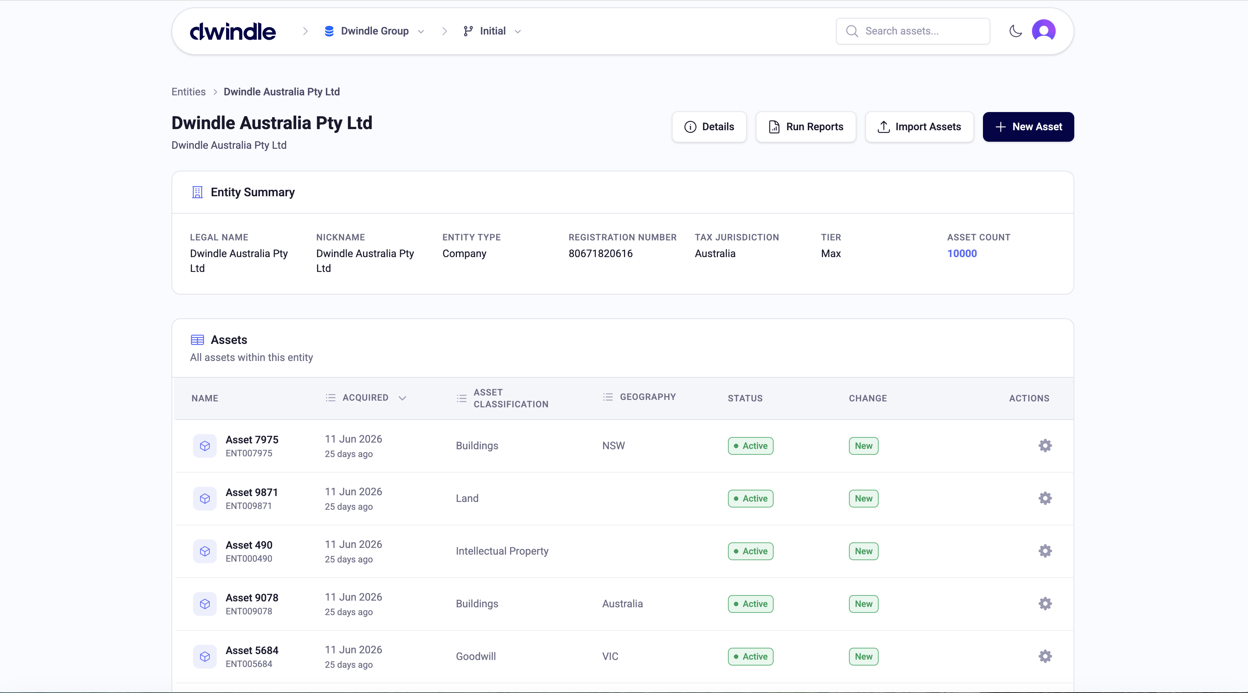Open Asset Classification filter icon
This screenshot has height=693, width=1248.
[x=461, y=398]
